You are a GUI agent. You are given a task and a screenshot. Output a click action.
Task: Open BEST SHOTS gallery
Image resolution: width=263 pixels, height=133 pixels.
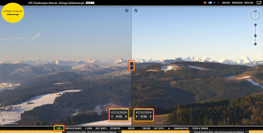pos(101,128)
